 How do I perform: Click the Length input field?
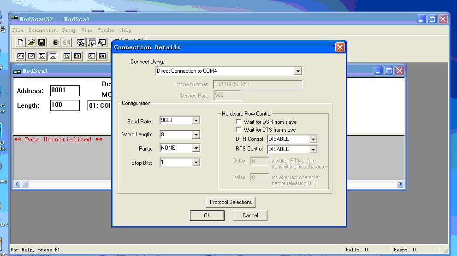65,105
